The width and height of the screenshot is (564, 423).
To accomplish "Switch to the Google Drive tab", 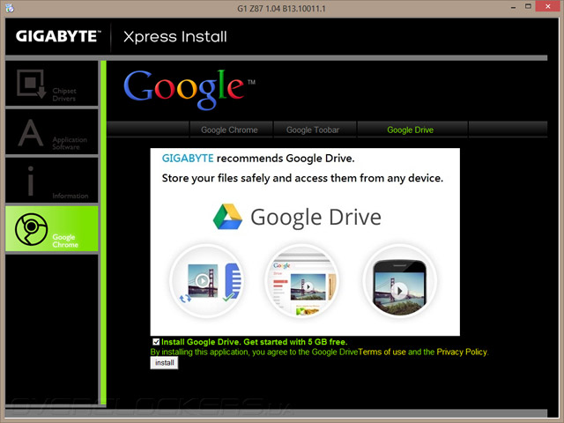I will tap(412, 130).
